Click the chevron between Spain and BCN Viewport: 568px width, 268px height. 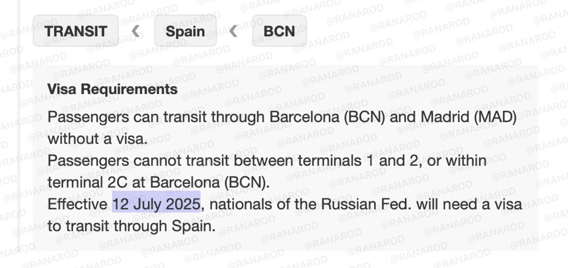pyautogui.click(x=234, y=31)
